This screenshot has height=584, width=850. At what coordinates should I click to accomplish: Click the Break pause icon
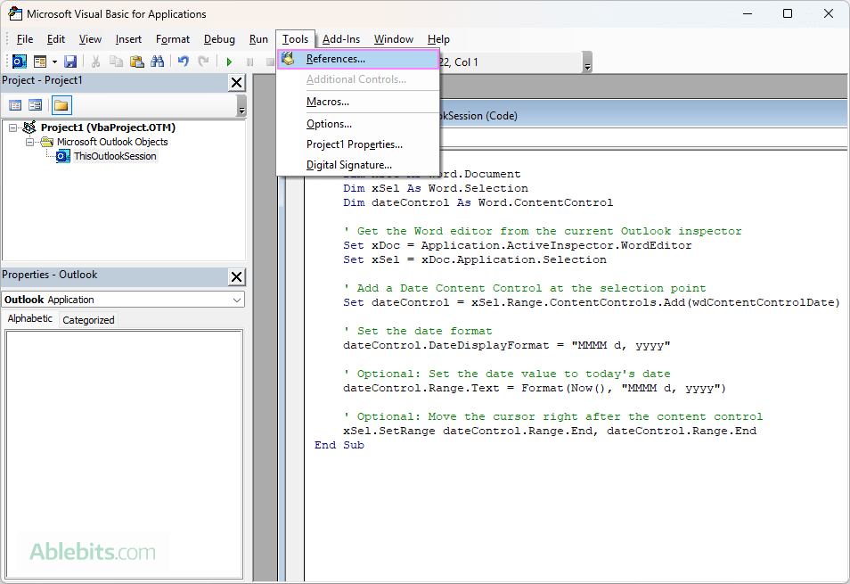click(x=249, y=62)
